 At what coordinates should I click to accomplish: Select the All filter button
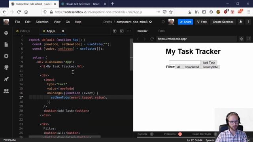coord(179,67)
